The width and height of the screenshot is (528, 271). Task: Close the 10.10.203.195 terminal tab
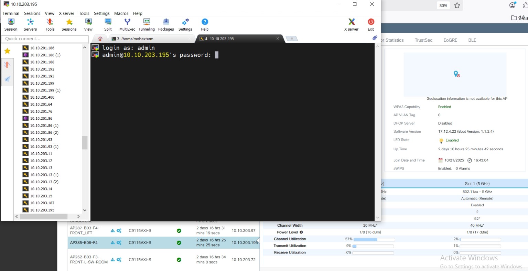click(278, 39)
